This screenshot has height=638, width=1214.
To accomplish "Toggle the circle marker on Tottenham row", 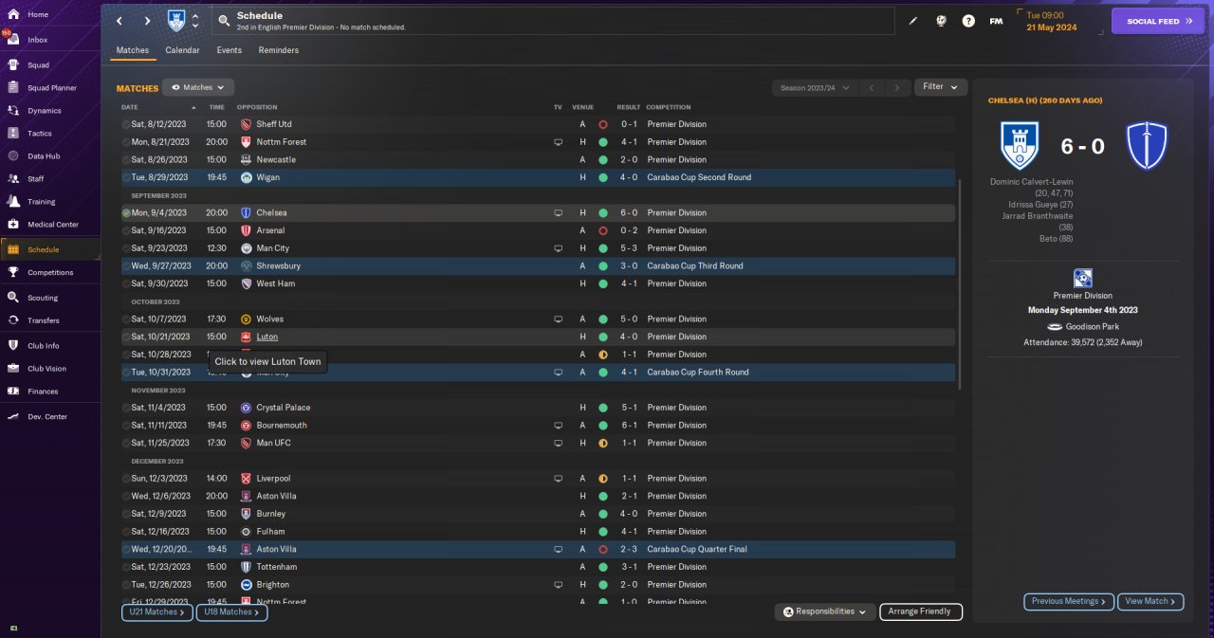I will tap(126, 567).
